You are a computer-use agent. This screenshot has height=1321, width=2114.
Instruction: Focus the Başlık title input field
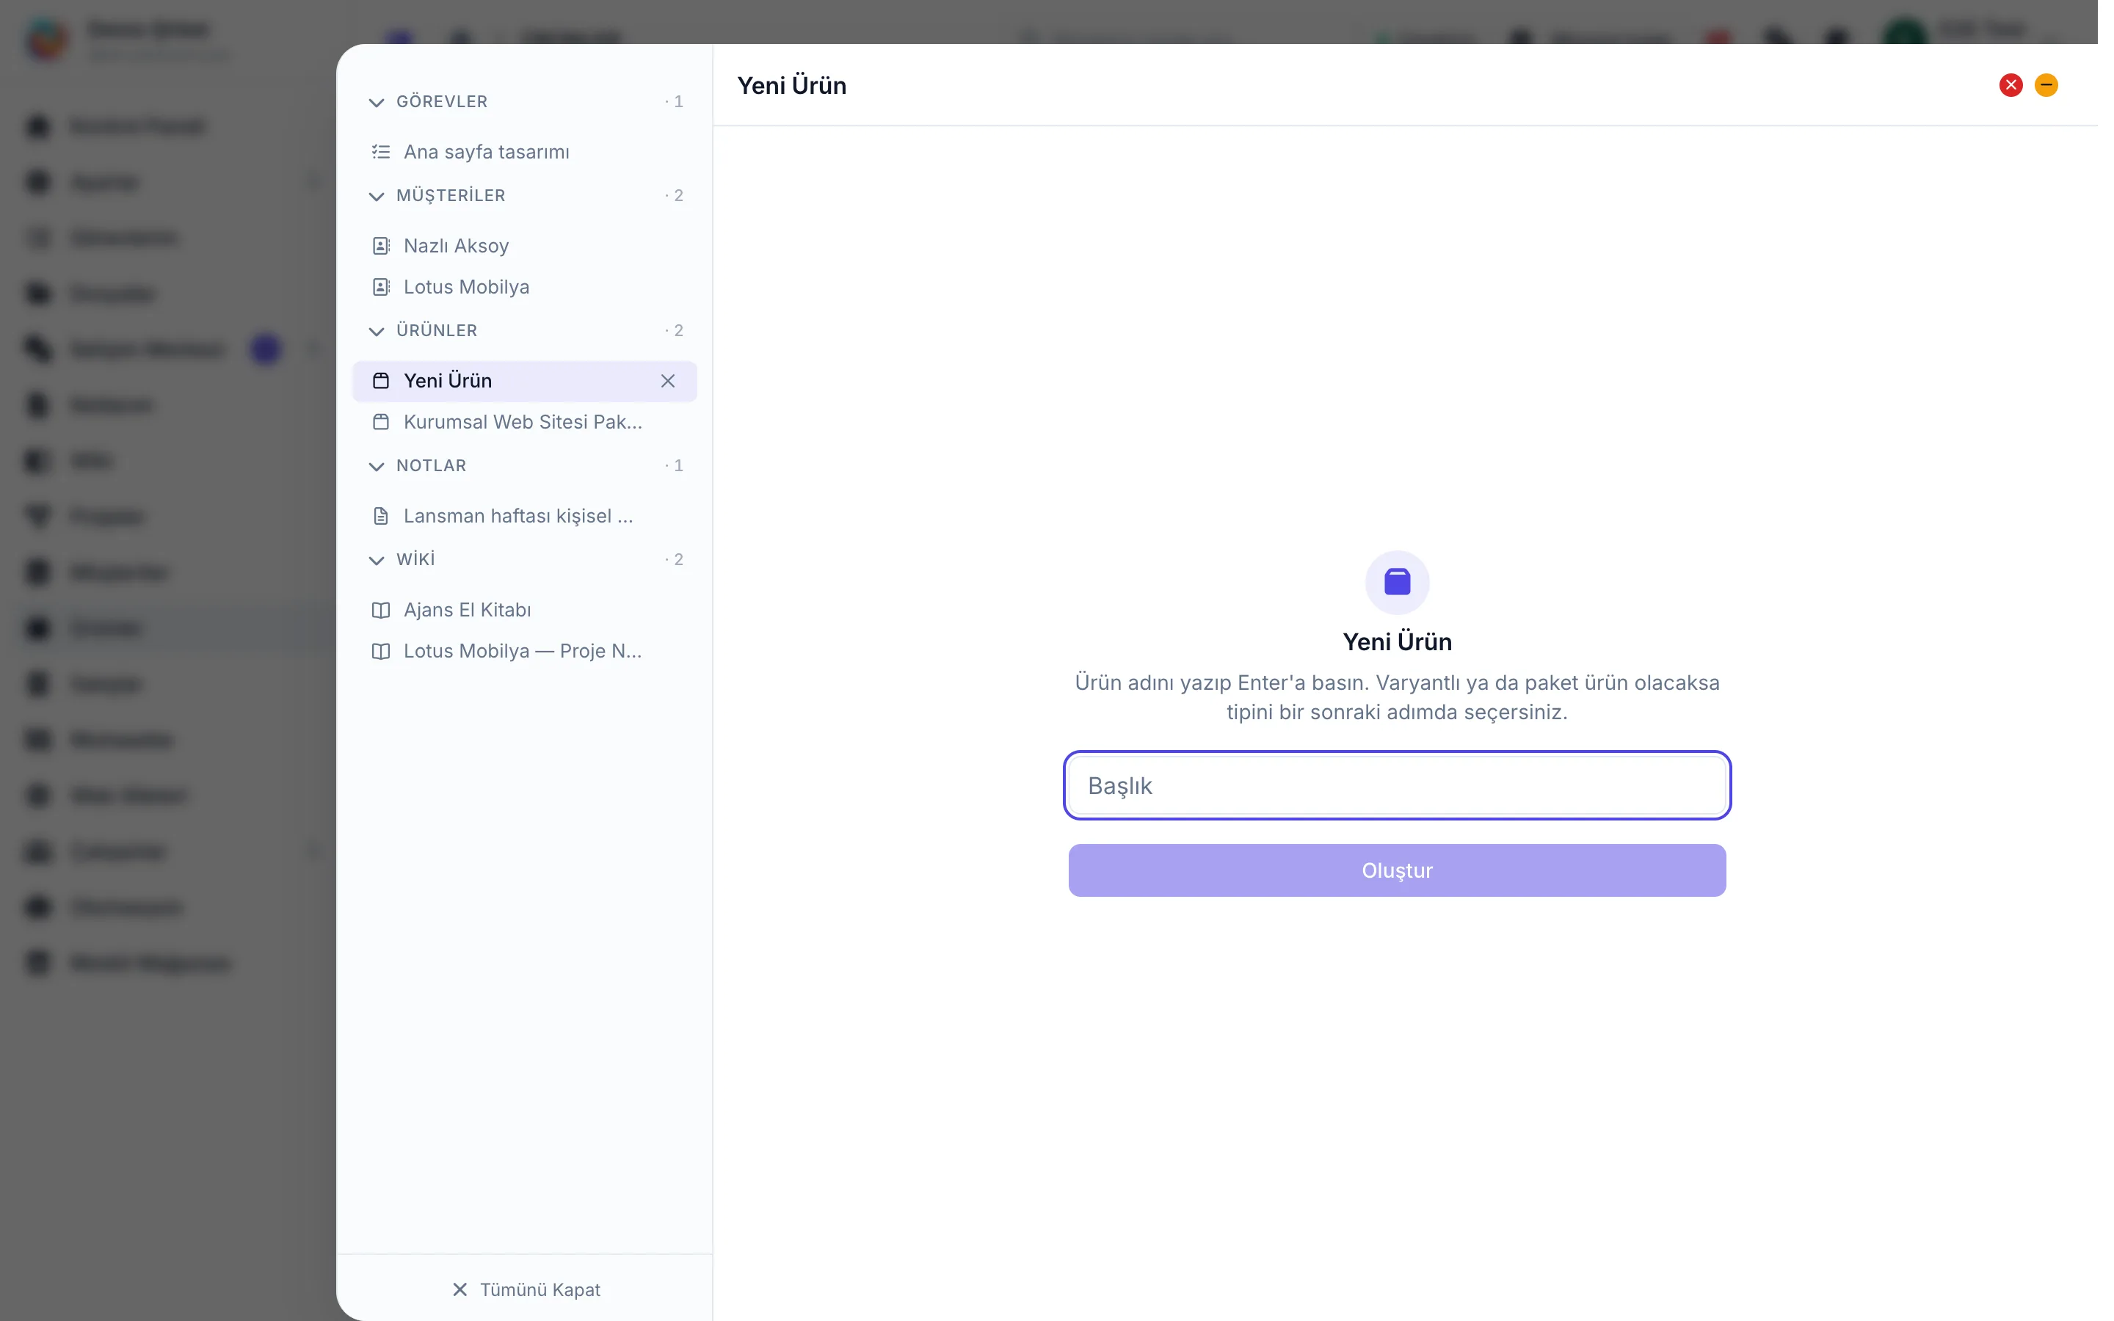click(x=1397, y=785)
